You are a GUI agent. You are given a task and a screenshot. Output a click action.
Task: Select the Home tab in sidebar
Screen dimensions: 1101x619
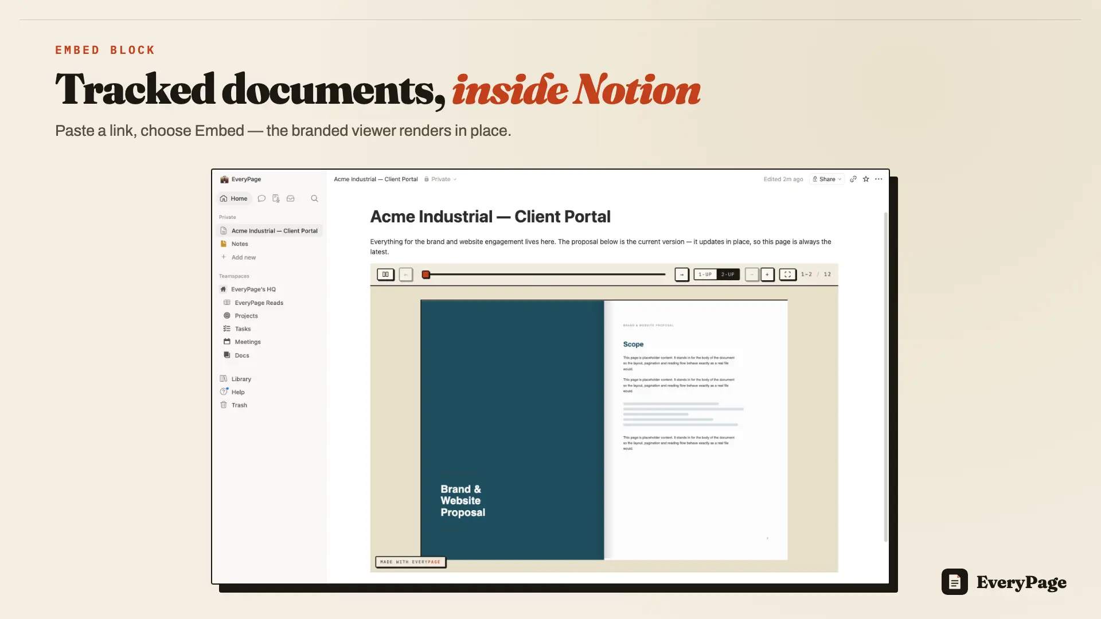(233, 198)
